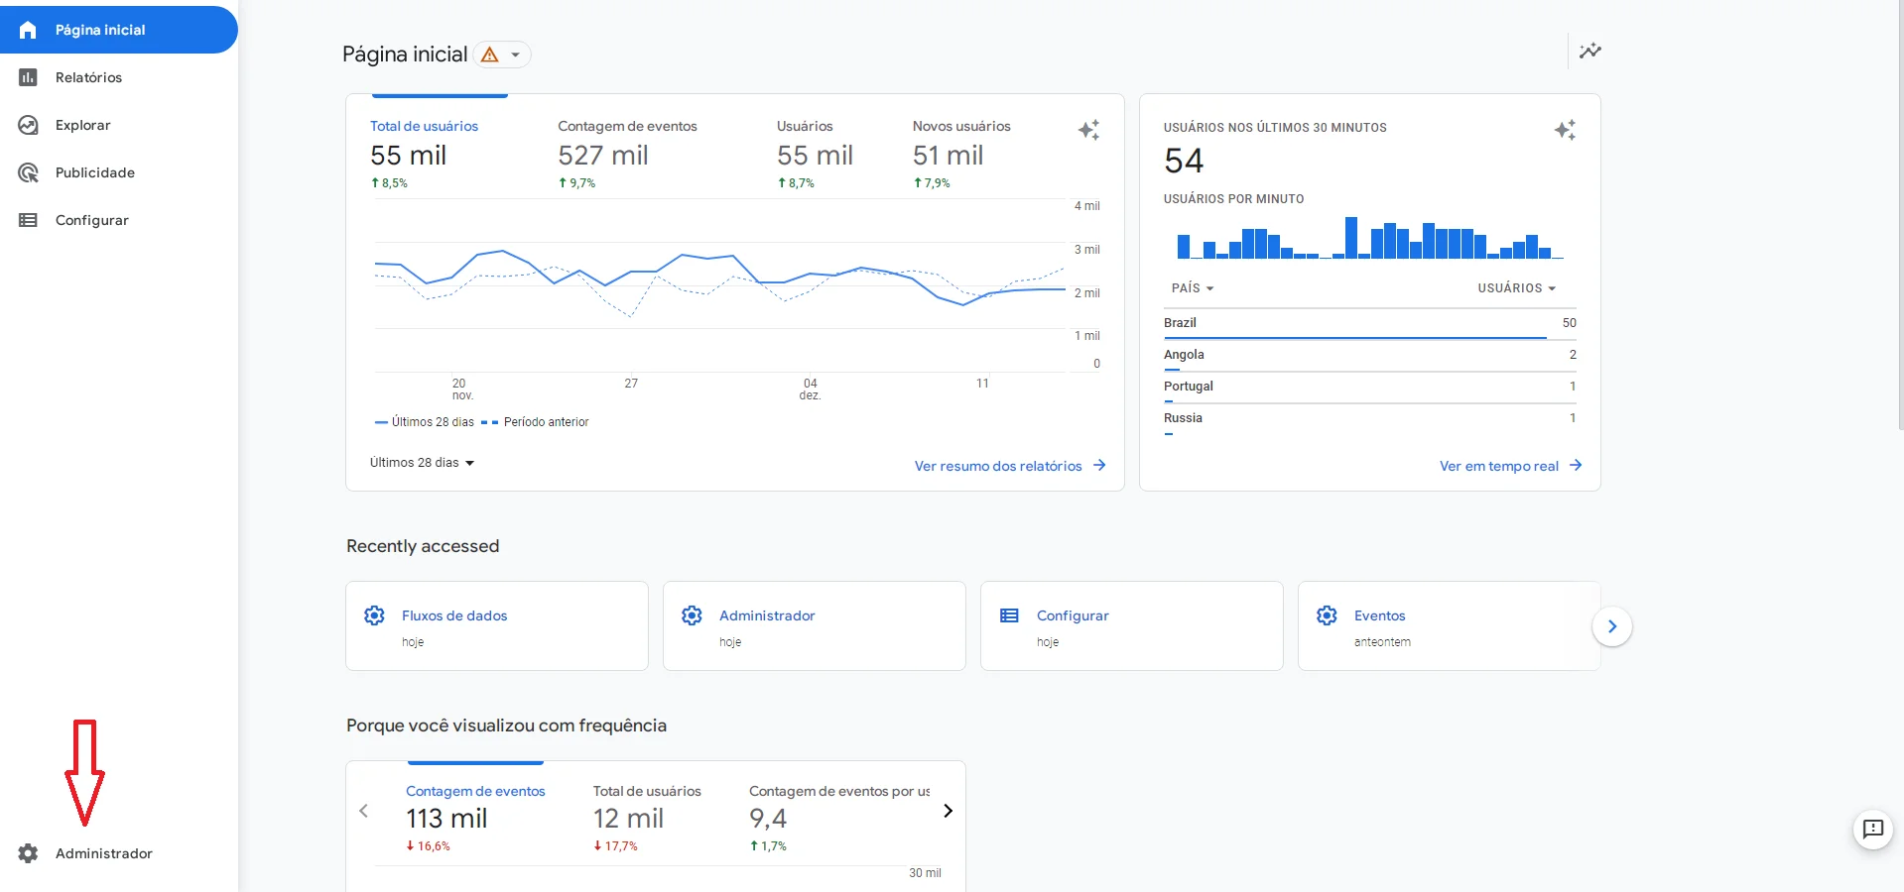The width and height of the screenshot is (1904, 892).
Task: Show next recently accessed cards
Action: tap(1612, 626)
